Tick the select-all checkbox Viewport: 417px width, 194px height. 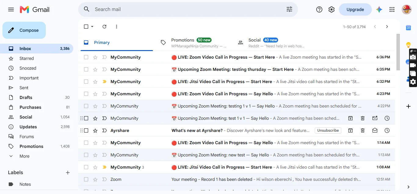point(86,27)
